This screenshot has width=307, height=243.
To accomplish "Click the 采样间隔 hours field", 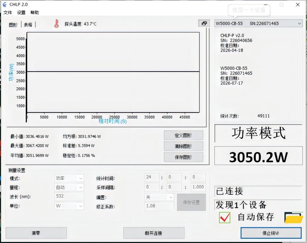I will 152,187.
